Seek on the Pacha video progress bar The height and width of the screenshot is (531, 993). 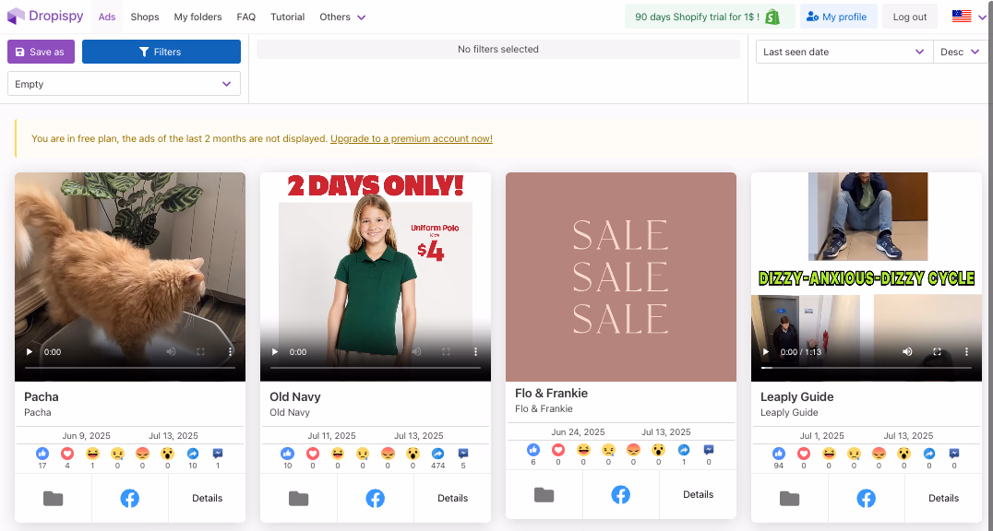[x=130, y=367]
